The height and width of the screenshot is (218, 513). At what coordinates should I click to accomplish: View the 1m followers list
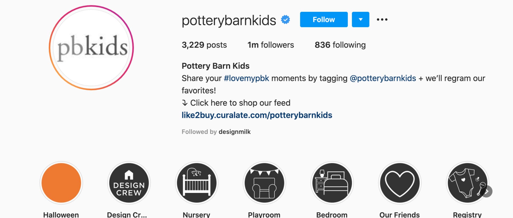click(271, 45)
